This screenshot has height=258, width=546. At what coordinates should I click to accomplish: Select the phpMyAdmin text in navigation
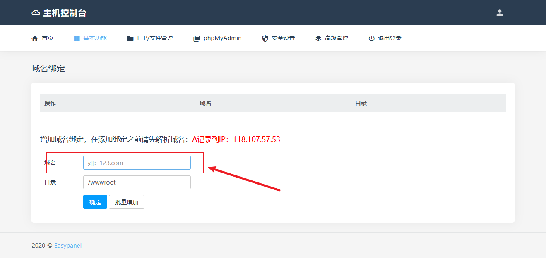(x=222, y=38)
